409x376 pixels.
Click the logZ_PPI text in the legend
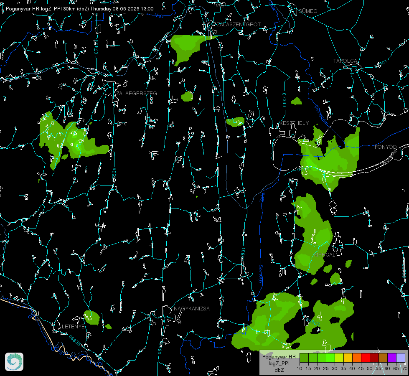(x=279, y=363)
